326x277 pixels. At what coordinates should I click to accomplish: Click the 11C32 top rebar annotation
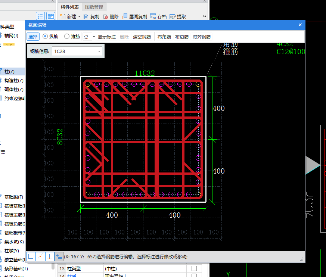145,73
